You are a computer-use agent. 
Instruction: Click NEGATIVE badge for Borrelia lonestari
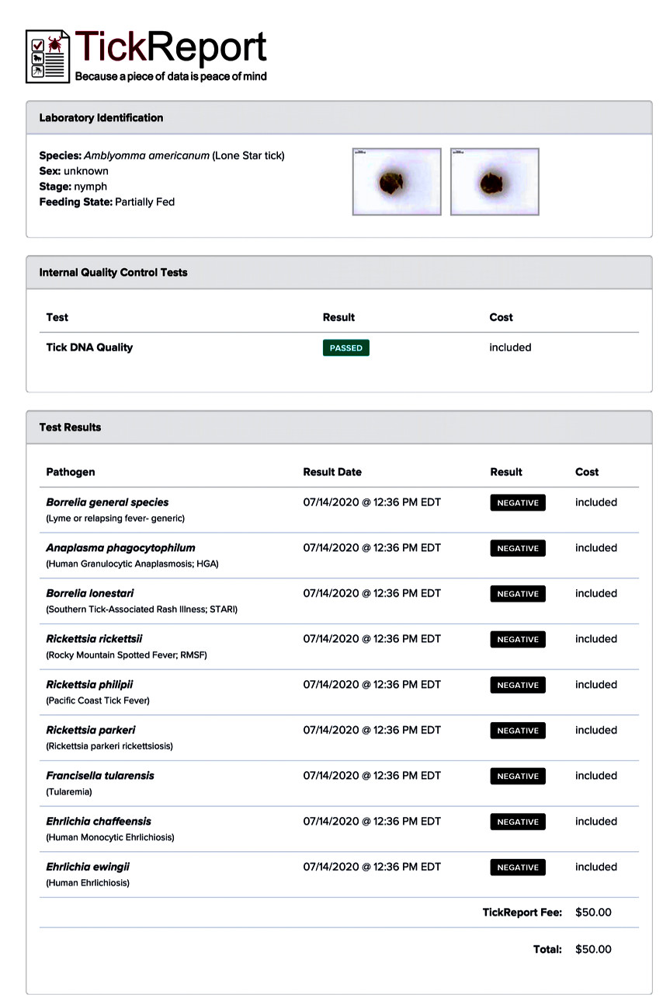[x=518, y=594]
